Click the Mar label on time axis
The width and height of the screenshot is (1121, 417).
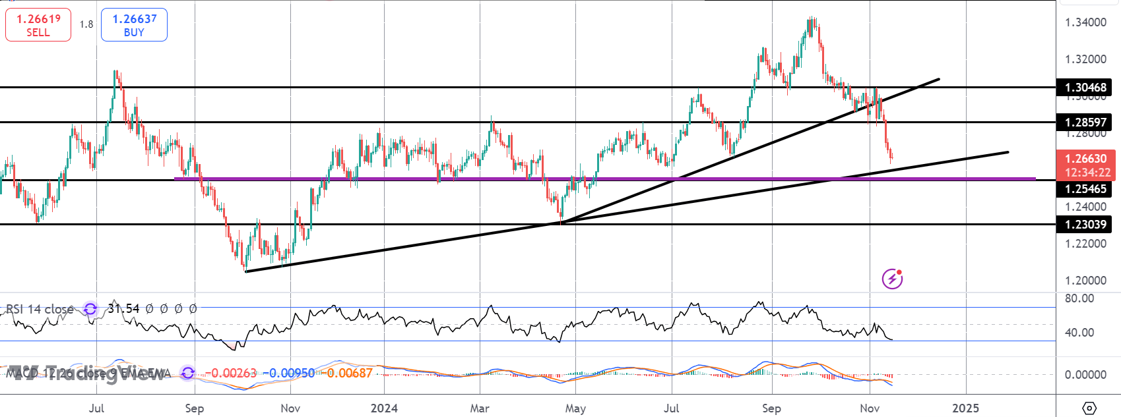coord(480,408)
